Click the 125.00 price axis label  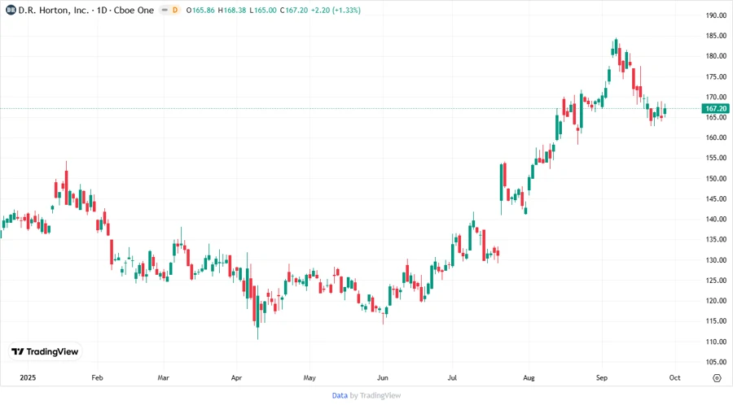(716, 281)
